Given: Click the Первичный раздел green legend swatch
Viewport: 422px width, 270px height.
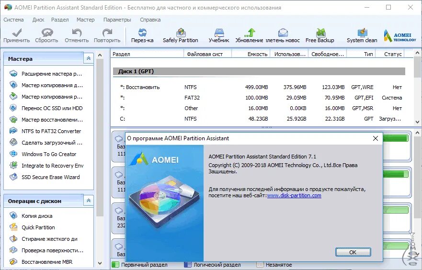Looking at the screenshot, I should [x=115, y=265].
